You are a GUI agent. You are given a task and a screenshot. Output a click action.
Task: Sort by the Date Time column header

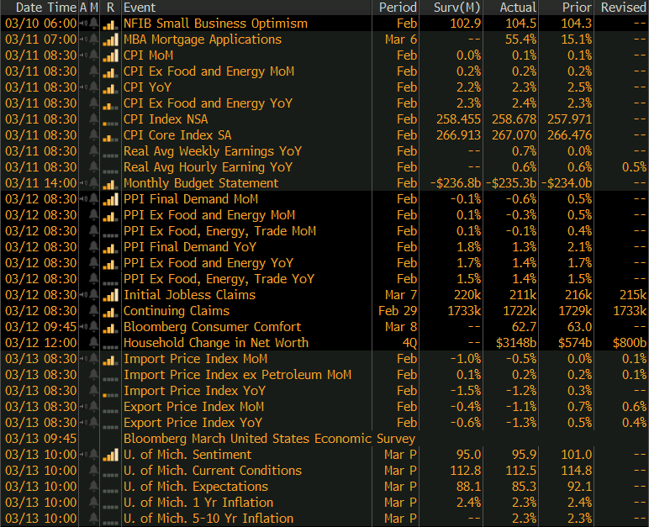[39, 8]
